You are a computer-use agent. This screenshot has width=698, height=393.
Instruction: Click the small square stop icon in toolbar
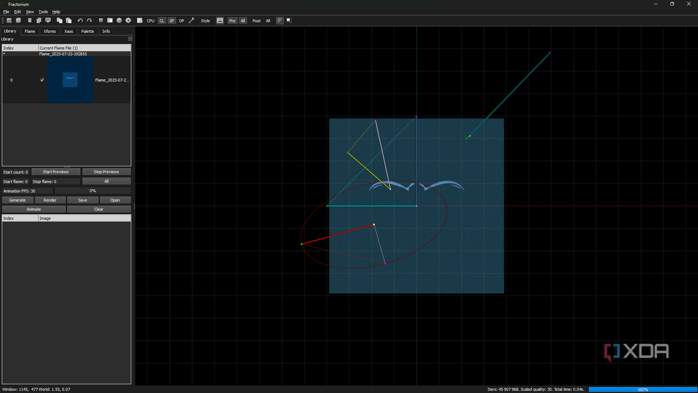tap(101, 20)
